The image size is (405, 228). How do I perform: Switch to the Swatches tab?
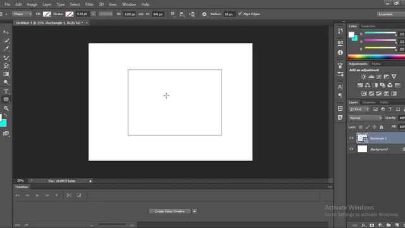pos(368,26)
